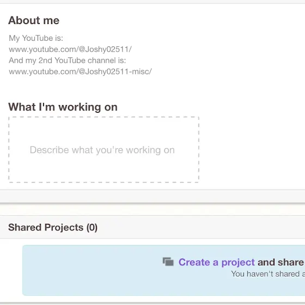
Task: Click the About me heading
Action: (x=34, y=20)
